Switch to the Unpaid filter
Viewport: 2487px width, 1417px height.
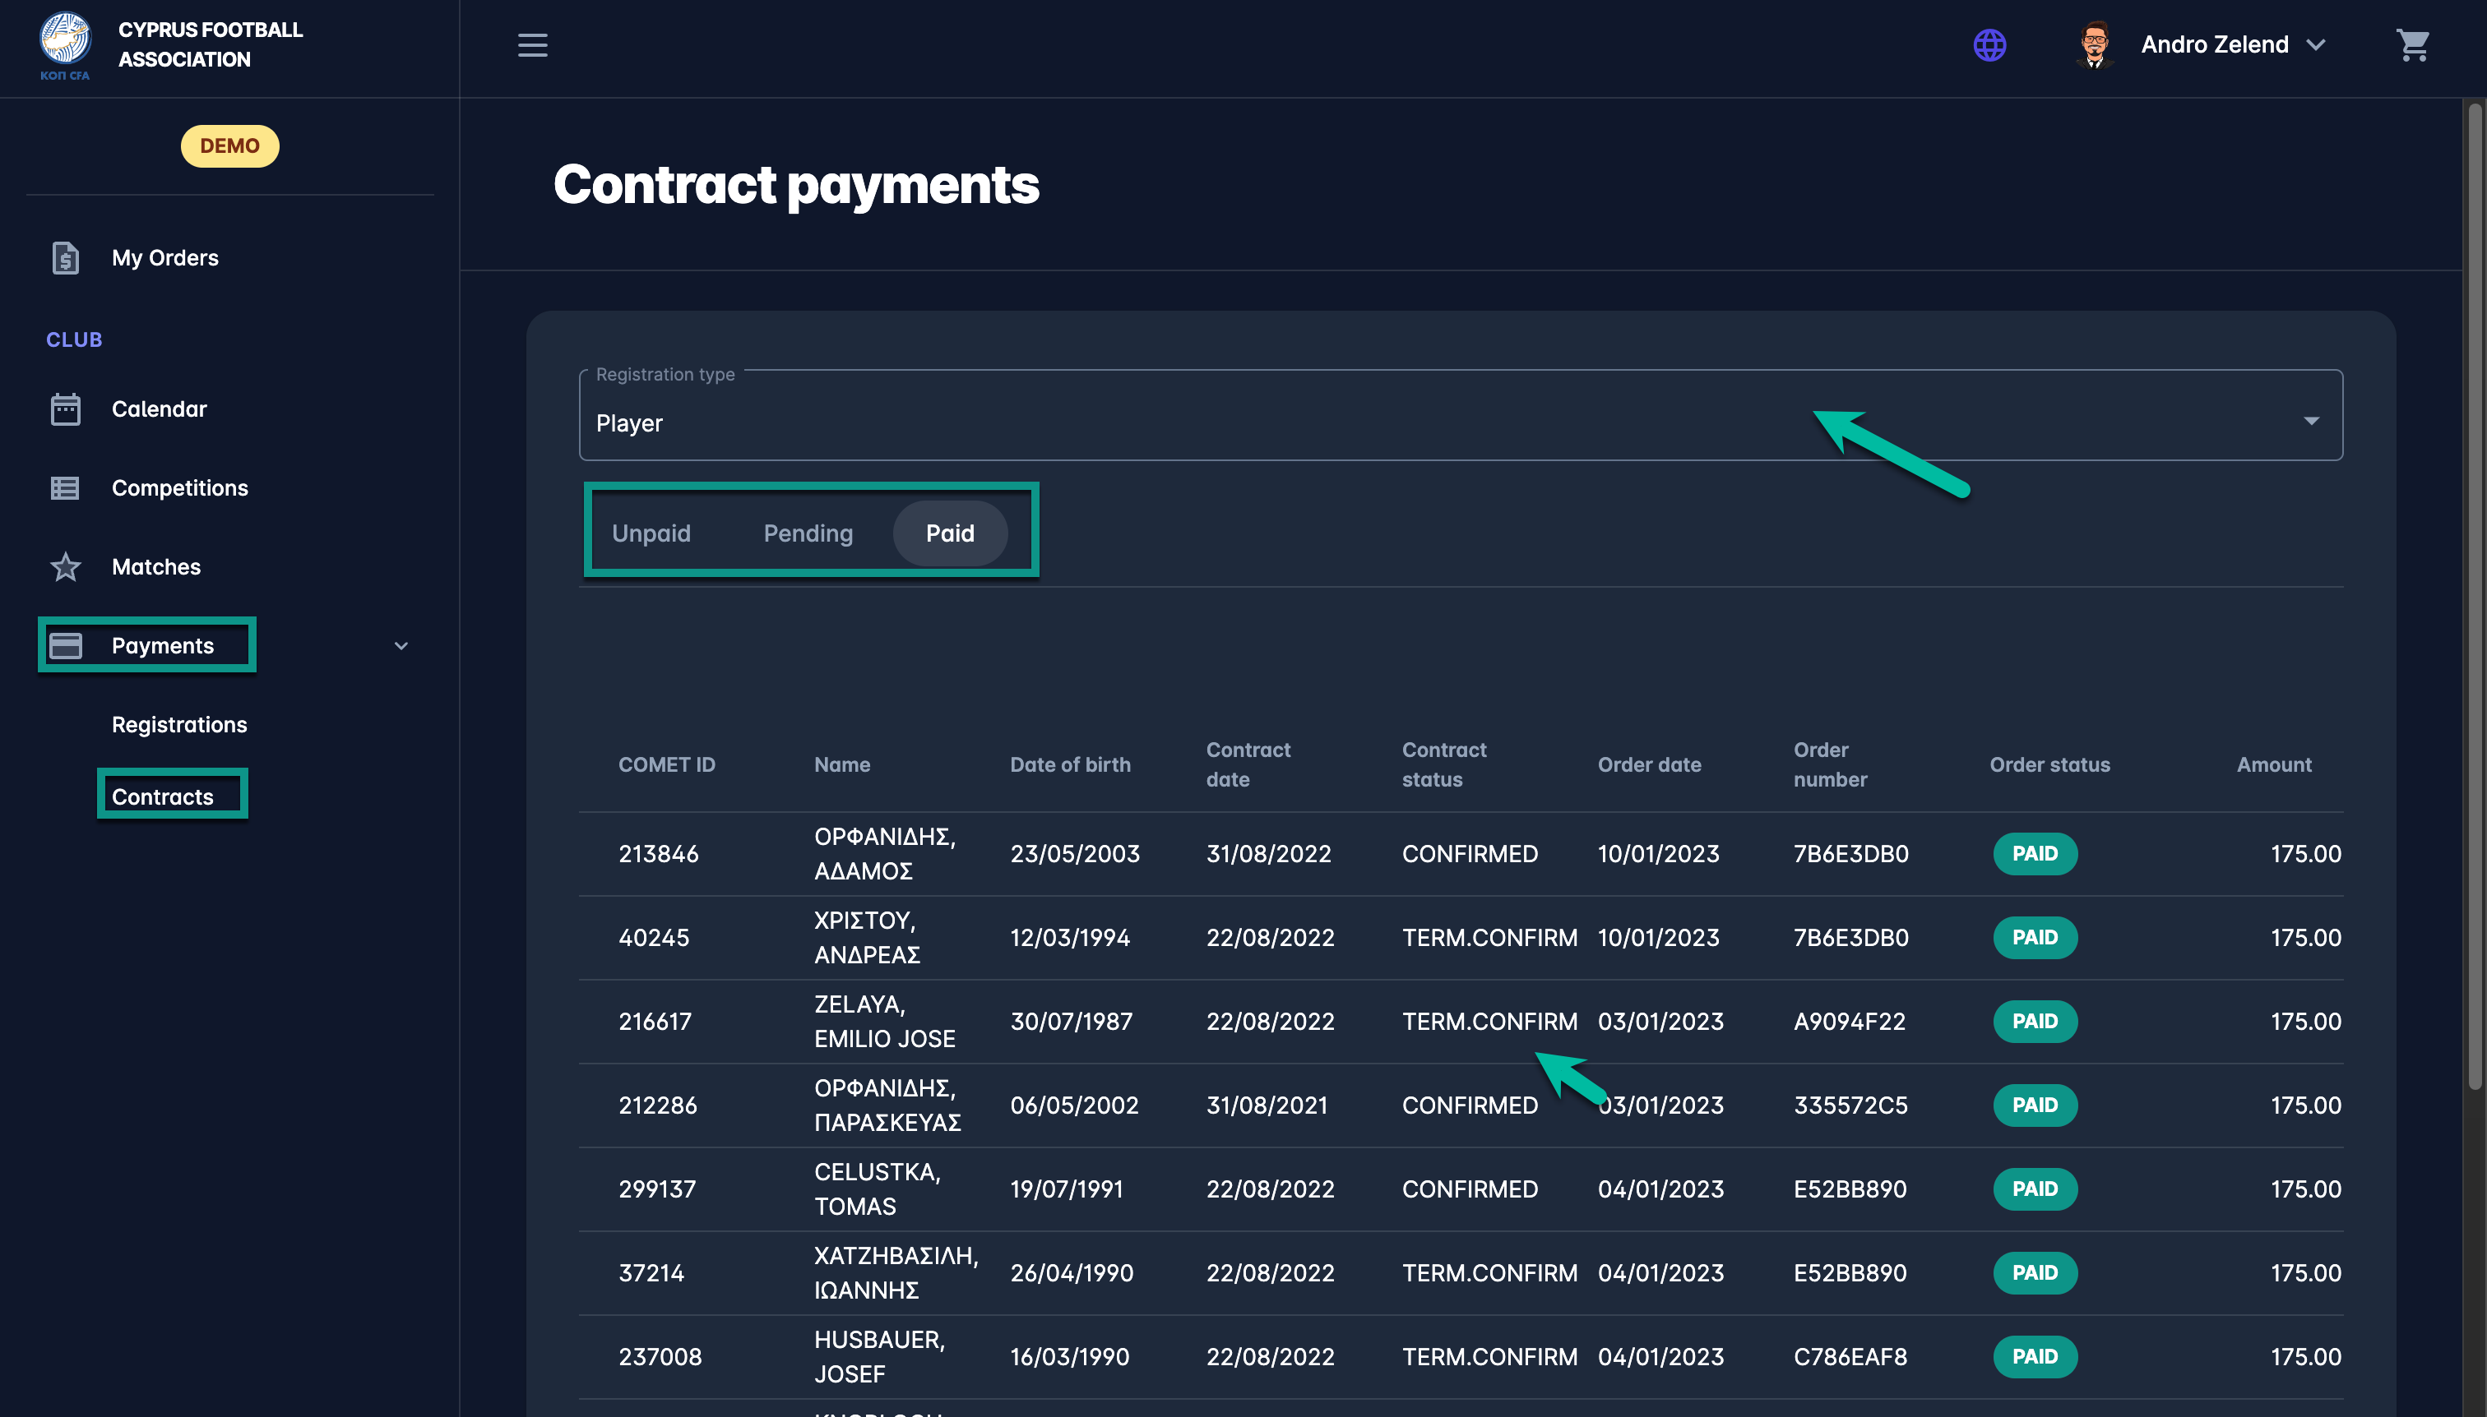(x=651, y=533)
